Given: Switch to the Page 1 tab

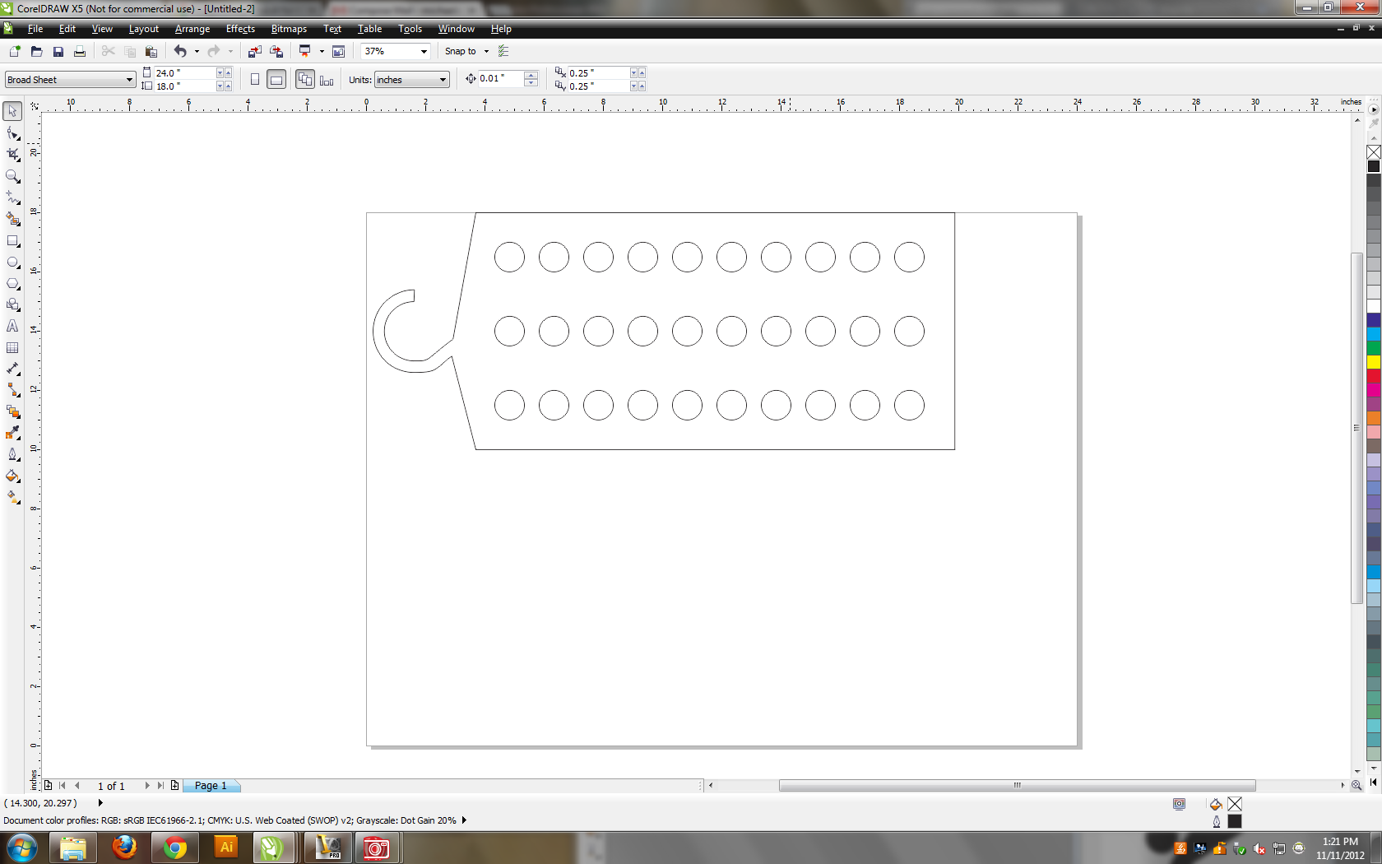Looking at the screenshot, I should click(x=211, y=786).
